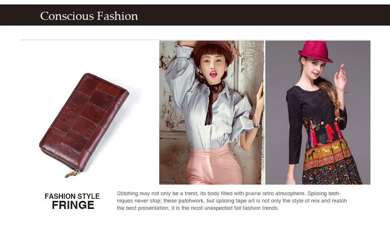Image resolution: width=390 pixels, height=241 pixels.
Task: Select the black neck scarf tie
Action: tap(211, 99)
